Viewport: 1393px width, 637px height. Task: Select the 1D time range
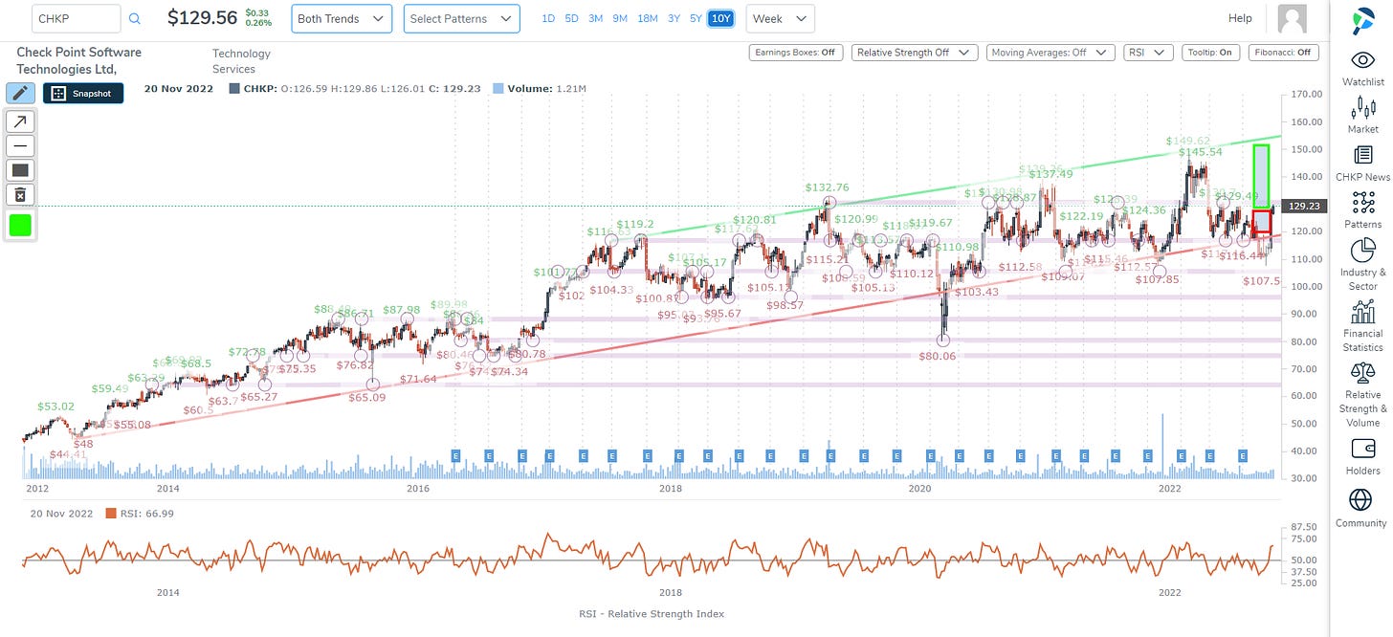pos(548,18)
